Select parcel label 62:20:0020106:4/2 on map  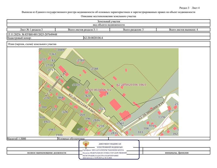pos(98,90)
